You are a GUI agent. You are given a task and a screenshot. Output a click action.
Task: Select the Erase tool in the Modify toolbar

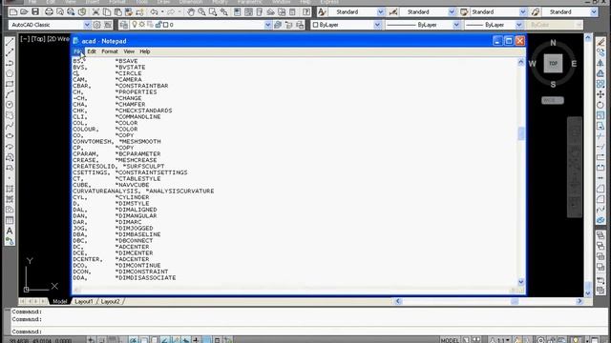coord(600,42)
